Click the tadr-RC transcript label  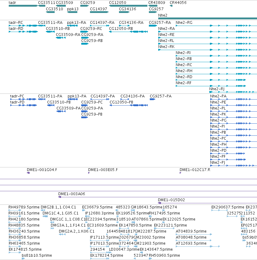[16, 23]
